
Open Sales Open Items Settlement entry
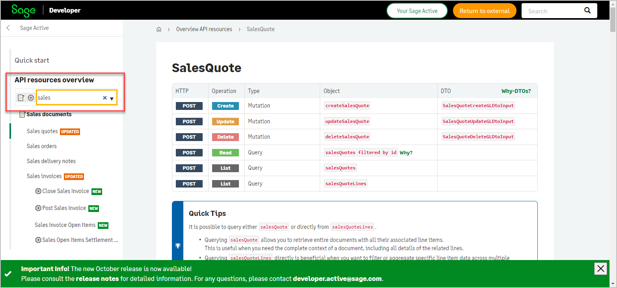(x=80, y=240)
